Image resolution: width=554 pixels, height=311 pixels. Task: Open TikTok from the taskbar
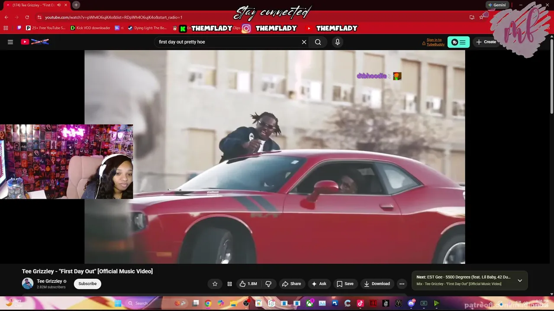pos(360,303)
